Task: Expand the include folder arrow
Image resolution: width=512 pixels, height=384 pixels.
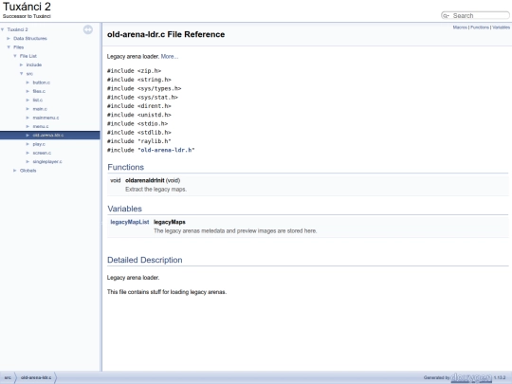Action: click(x=22, y=65)
